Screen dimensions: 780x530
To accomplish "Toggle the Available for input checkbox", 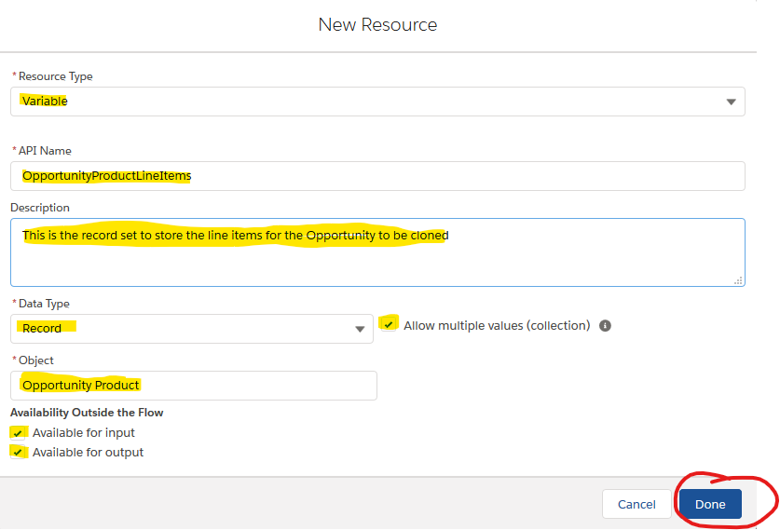I will (18, 433).
